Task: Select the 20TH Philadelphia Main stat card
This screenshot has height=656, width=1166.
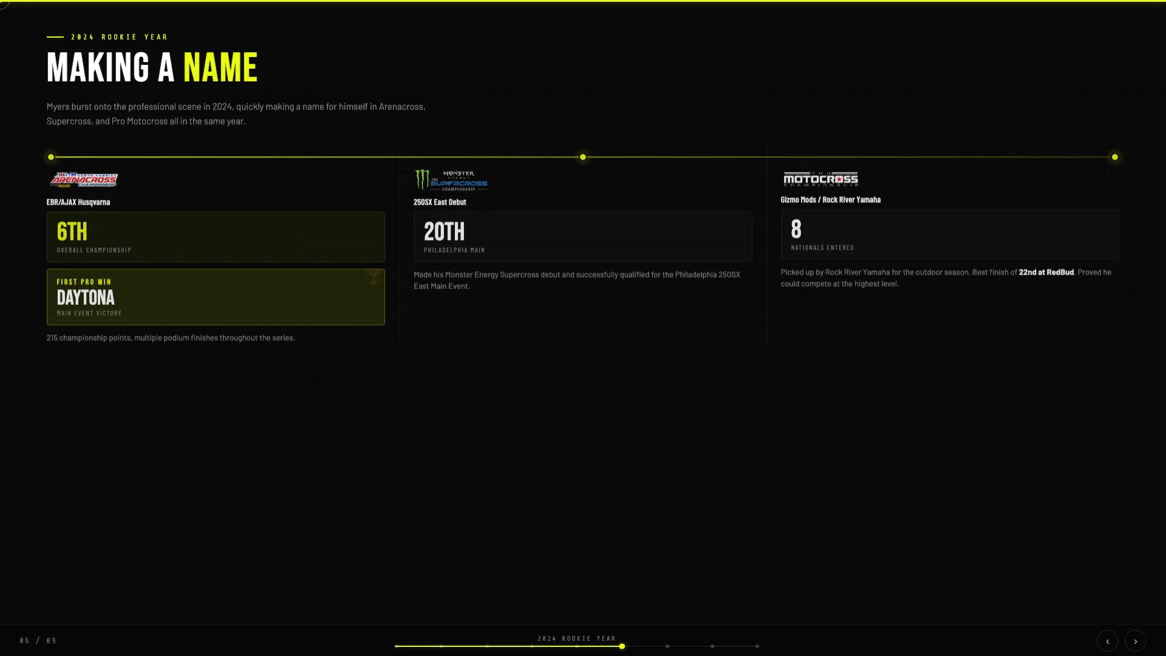Action: click(x=582, y=237)
